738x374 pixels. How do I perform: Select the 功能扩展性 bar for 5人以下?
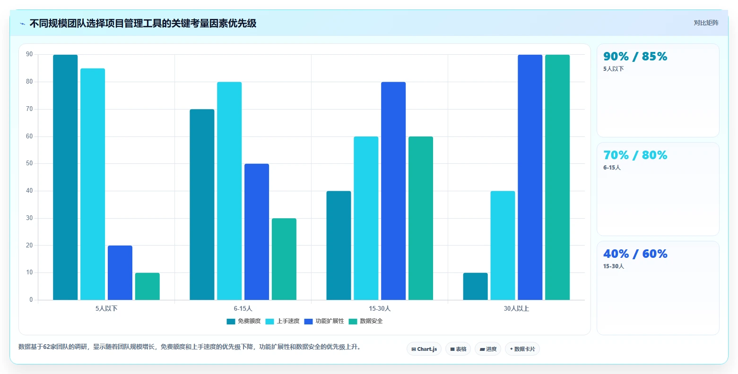tap(120, 272)
